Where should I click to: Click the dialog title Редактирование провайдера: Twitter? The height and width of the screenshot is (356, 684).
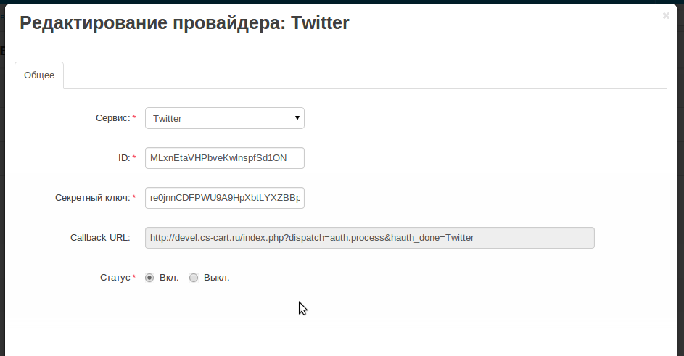(184, 23)
